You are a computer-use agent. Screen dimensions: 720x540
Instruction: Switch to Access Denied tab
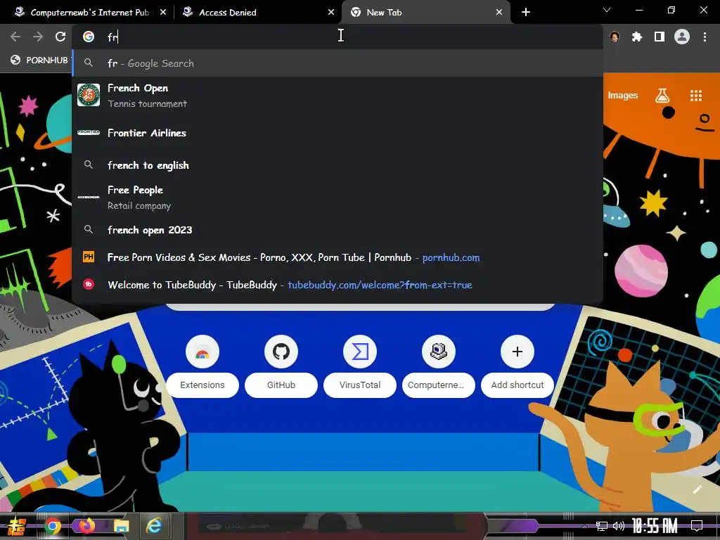pyautogui.click(x=259, y=13)
